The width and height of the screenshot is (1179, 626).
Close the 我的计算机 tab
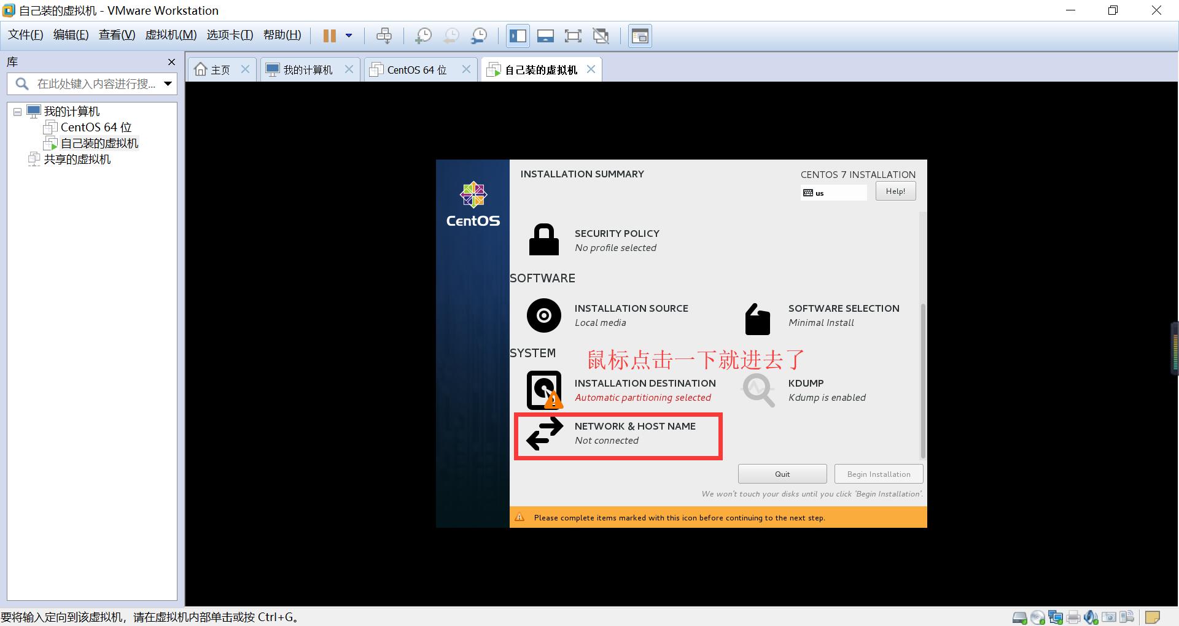pos(349,69)
